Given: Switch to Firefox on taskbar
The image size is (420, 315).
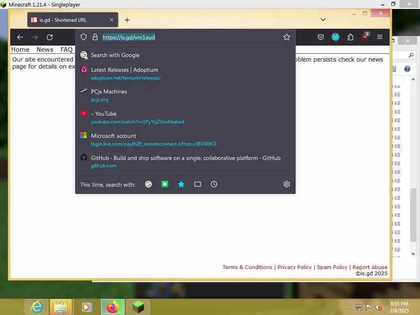Looking at the screenshot, I should [x=112, y=307].
